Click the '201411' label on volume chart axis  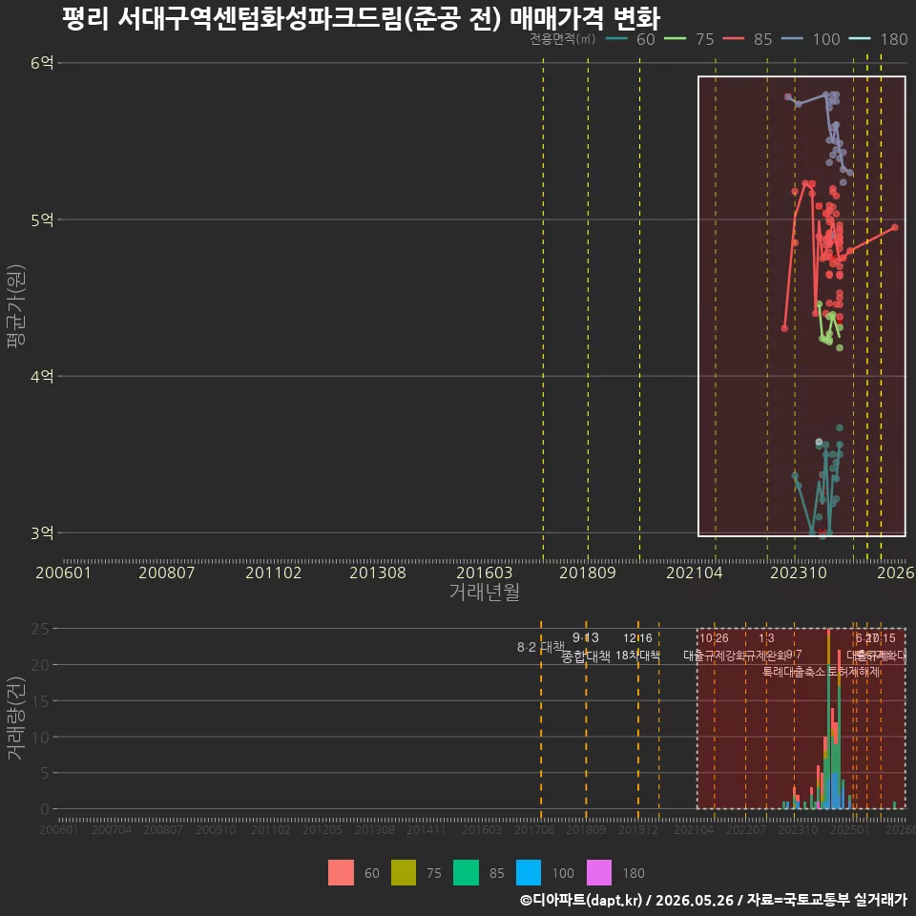[426, 829]
